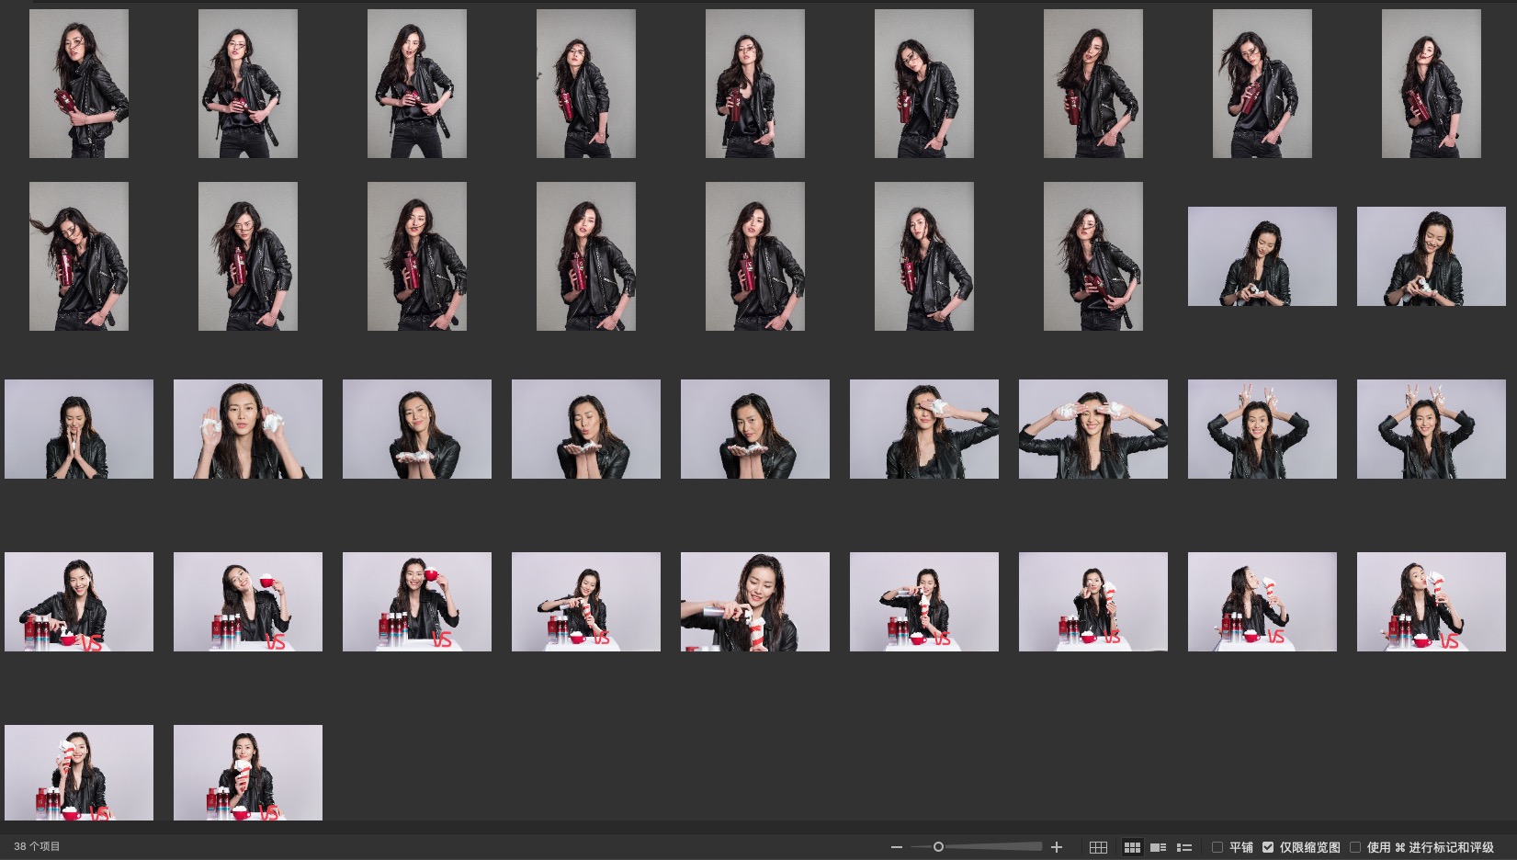The width and height of the screenshot is (1517, 860).
Task: Enable the 平铺 tile checkbox
Action: (1217, 847)
